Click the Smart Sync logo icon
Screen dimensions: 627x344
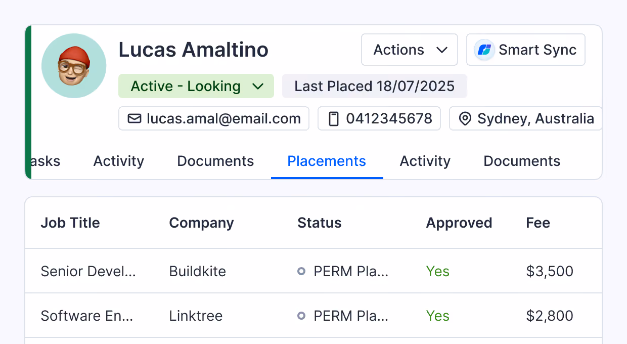484,50
